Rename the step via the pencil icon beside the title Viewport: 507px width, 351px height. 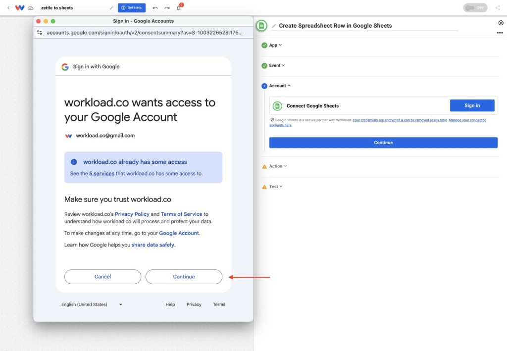pos(274,26)
